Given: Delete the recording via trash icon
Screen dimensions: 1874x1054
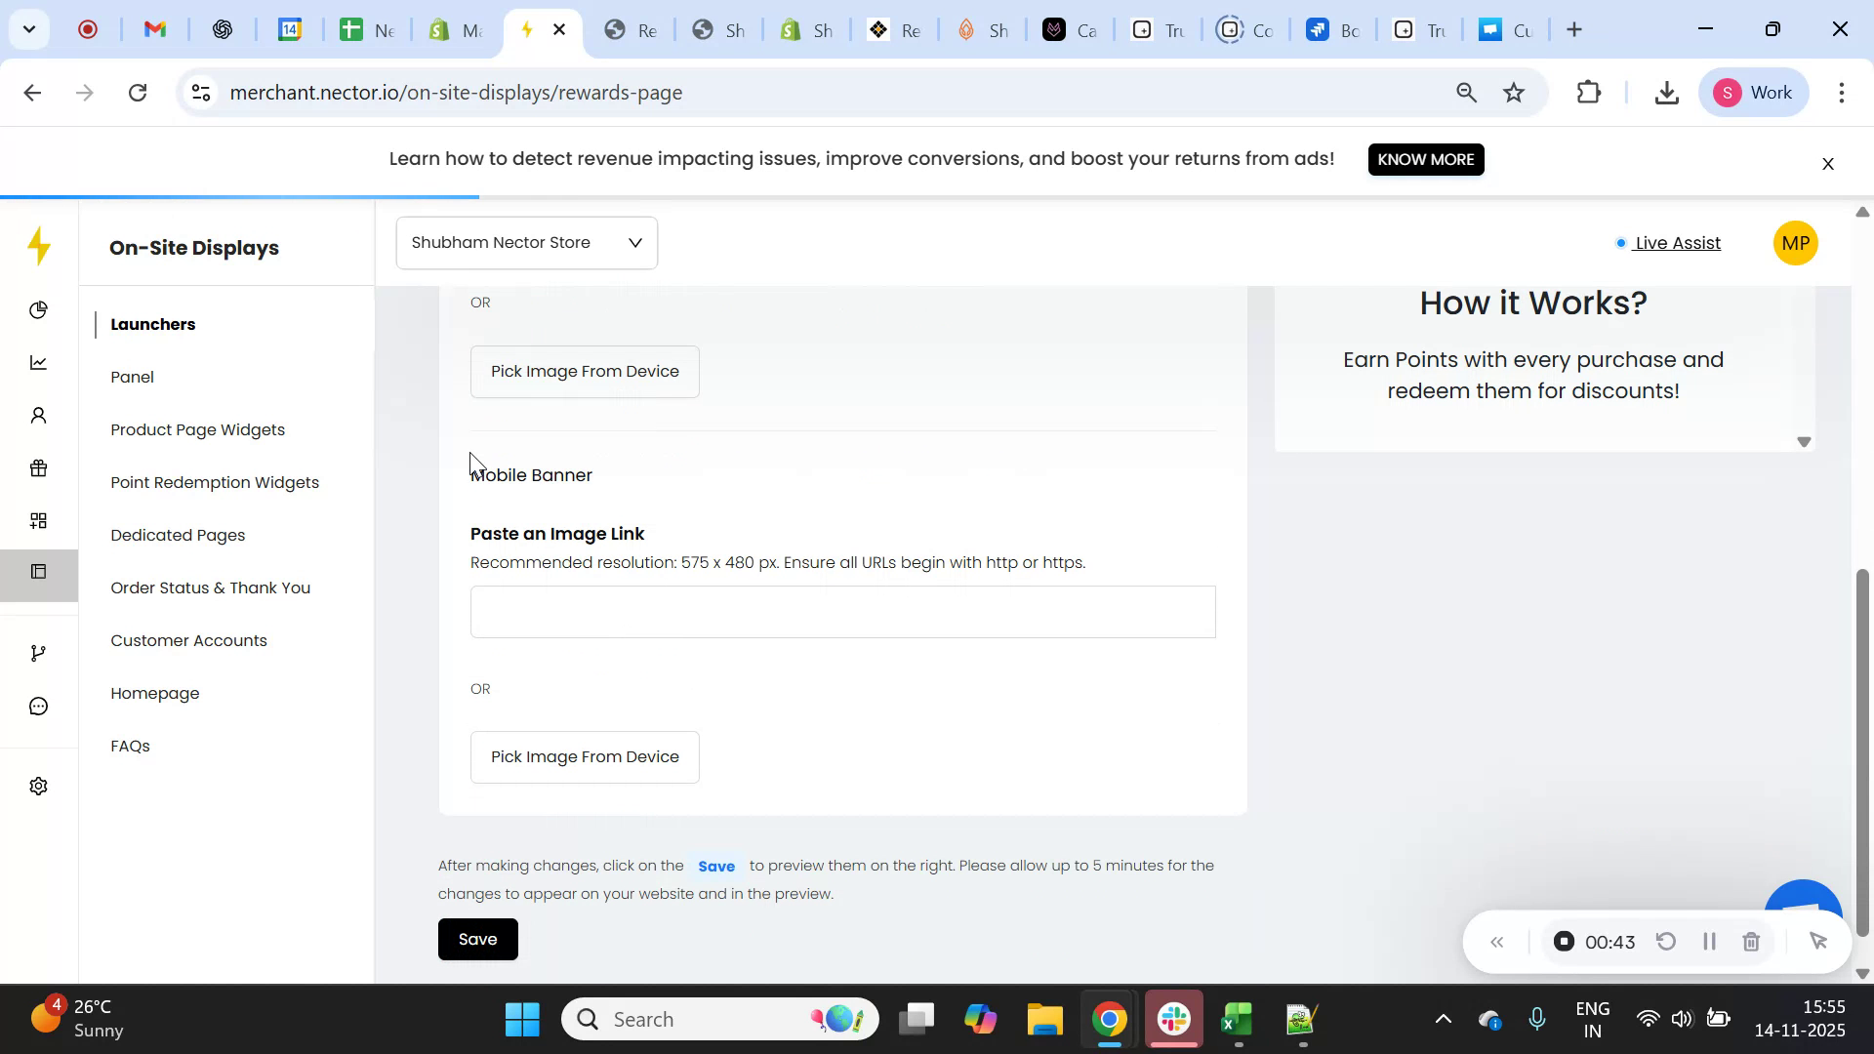Looking at the screenshot, I should tap(1751, 941).
